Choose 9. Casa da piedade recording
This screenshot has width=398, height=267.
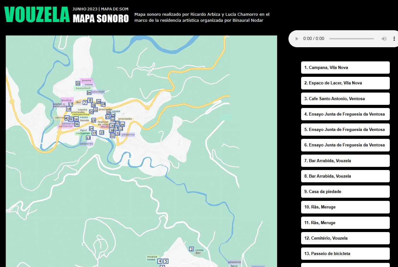[x=345, y=191]
